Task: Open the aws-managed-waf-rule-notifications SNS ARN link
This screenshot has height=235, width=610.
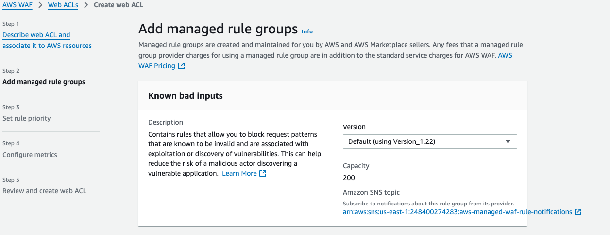Action: click(x=457, y=212)
